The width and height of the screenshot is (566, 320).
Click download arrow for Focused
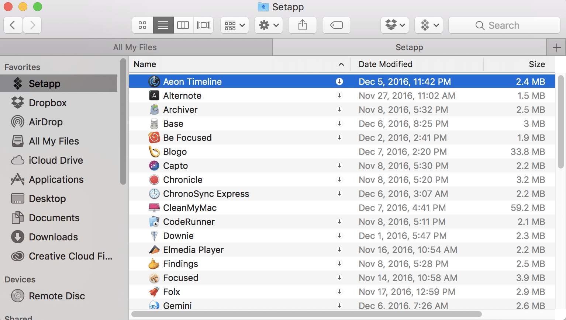coord(339,278)
